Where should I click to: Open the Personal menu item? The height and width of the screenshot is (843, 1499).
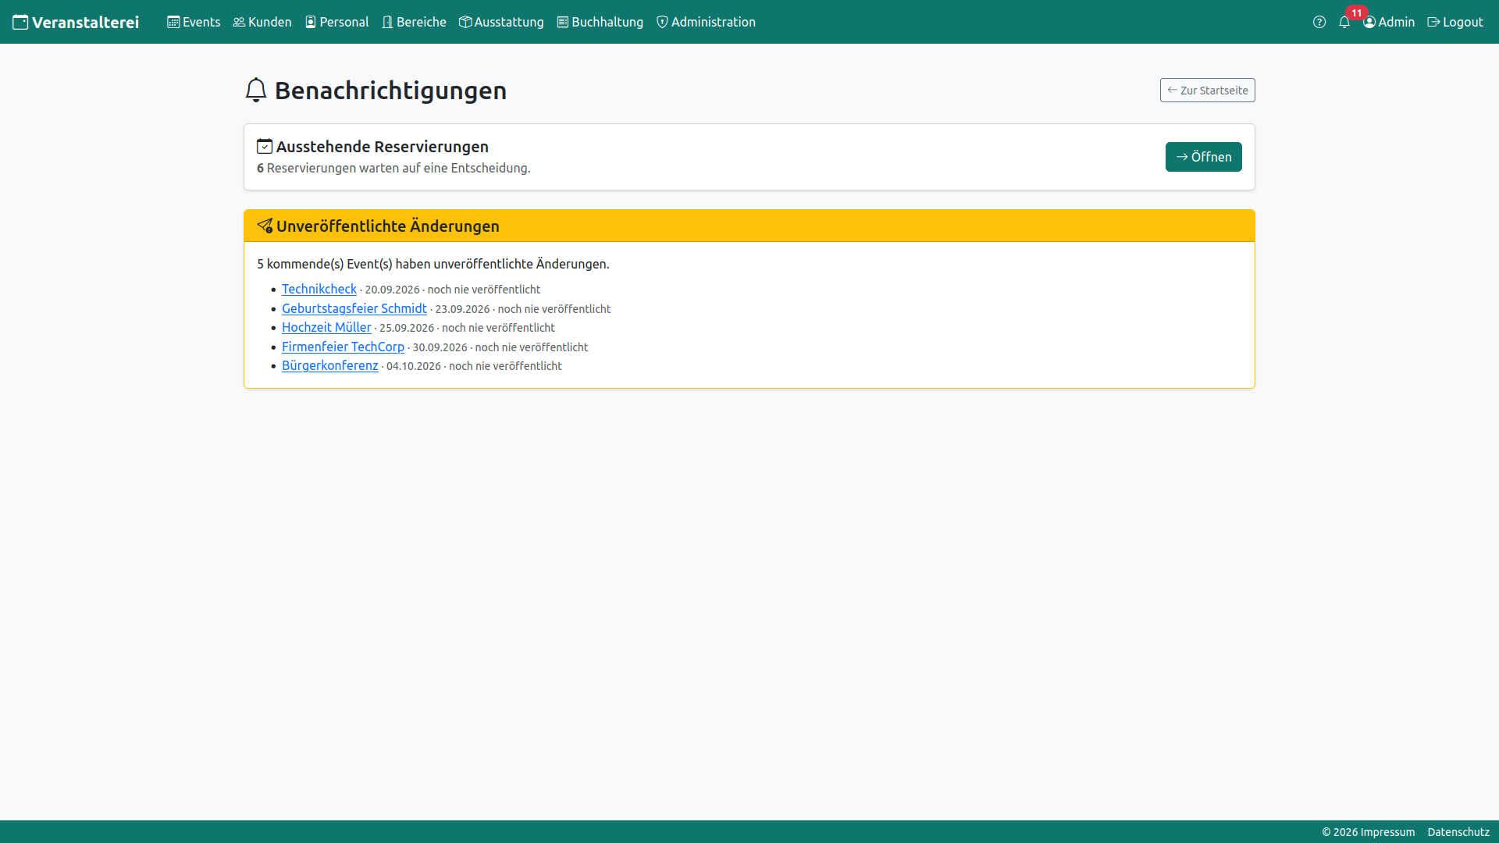(x=336, y=22)
